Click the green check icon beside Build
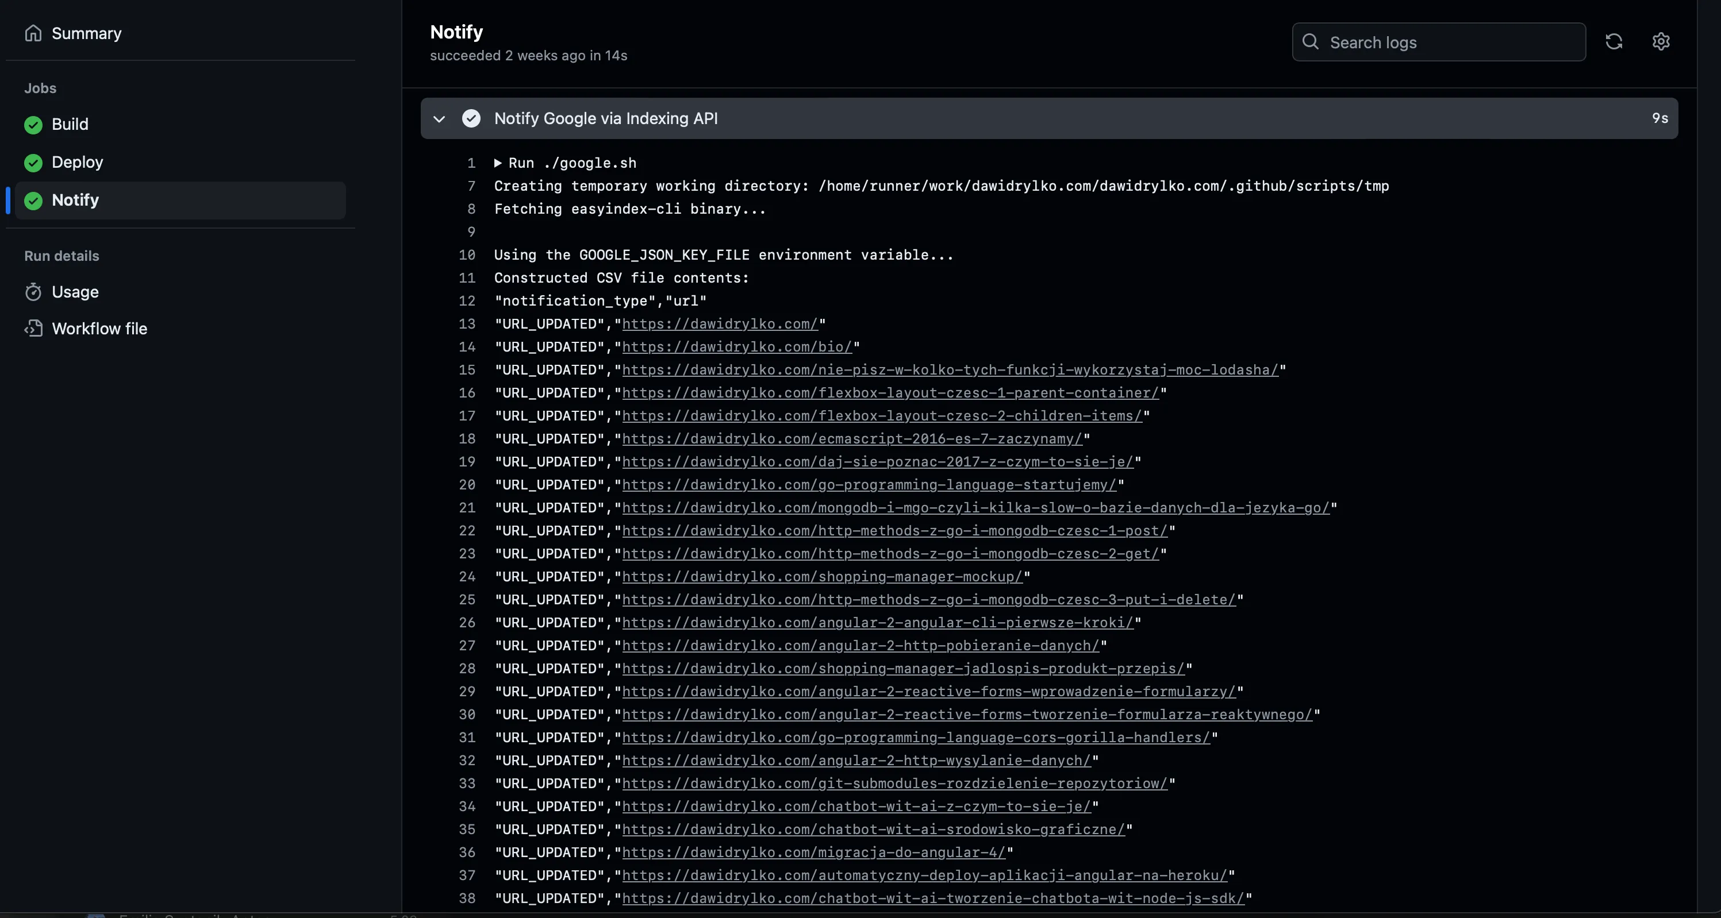 [33, 125]
